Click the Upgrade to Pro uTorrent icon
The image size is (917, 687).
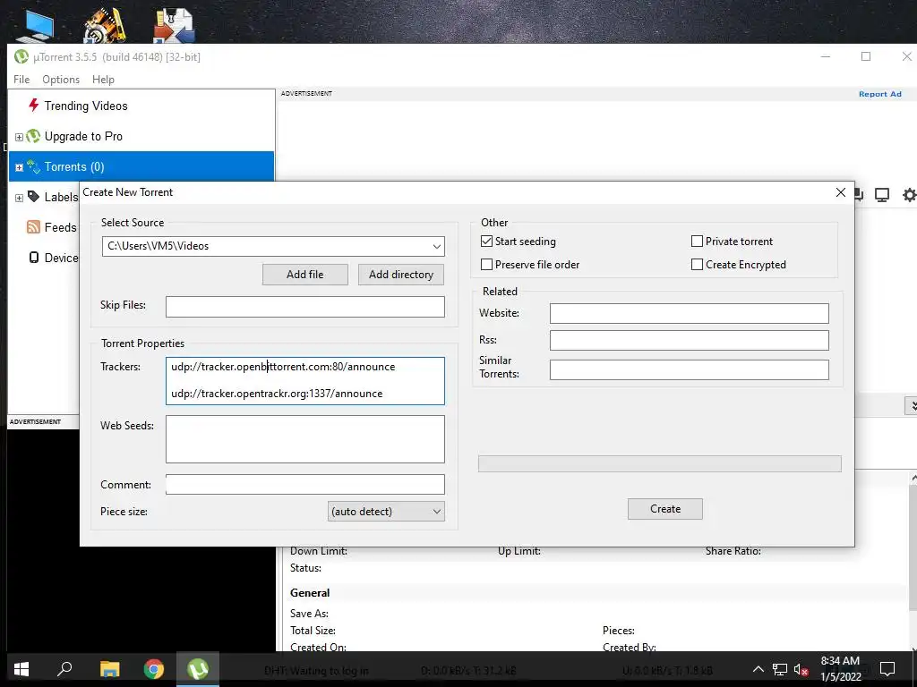(33, 136)
